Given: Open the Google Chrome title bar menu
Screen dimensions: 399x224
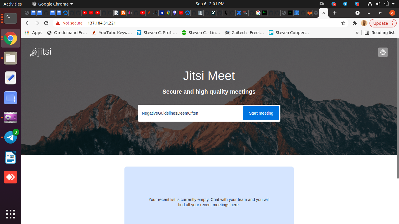Looking at the screenshot, I should (52, 4).
